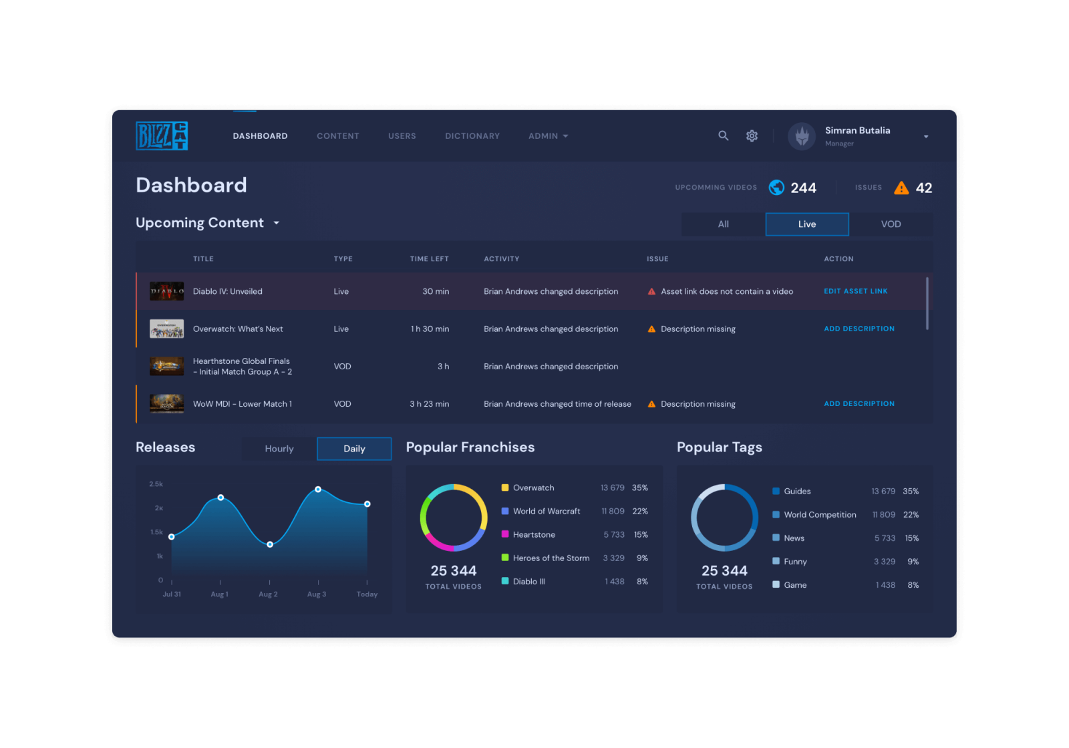
Task: Click the warning icon beside WoW MDI description missing
Action: pos(651,403)
